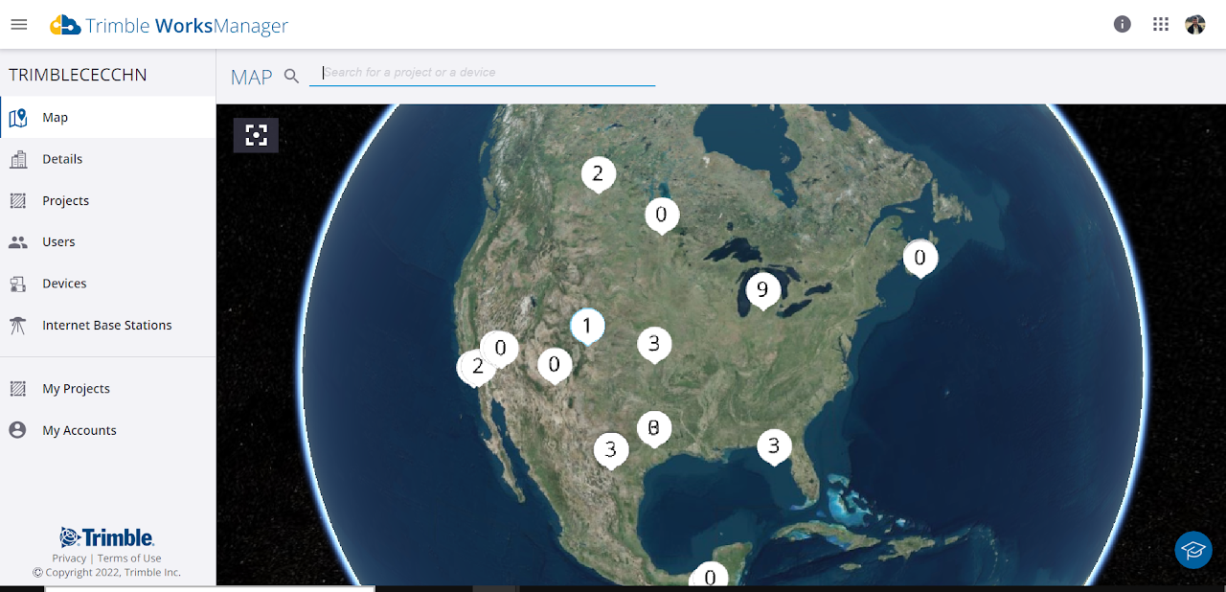Open the user profile avatar
The image size is (1226, 592).
point(1195,25)
